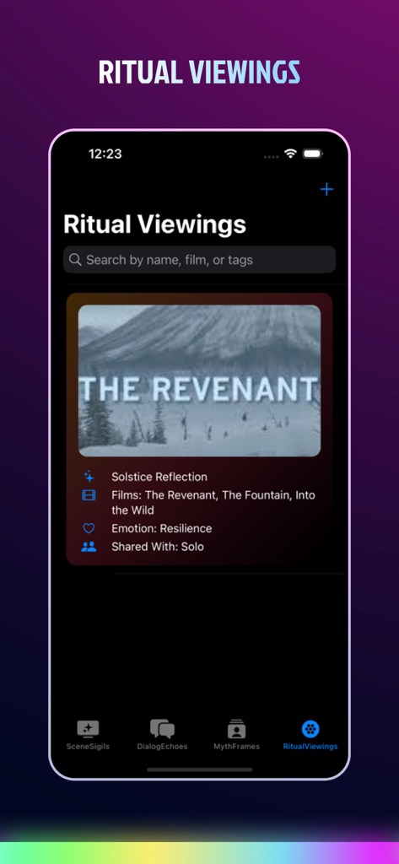The image size is (399, 864).
Task: Tap the 12:23 clock in status bar
Action: click(x=105, y=154)
